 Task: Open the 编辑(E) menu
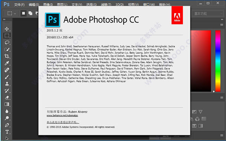(x=34, y=5)
